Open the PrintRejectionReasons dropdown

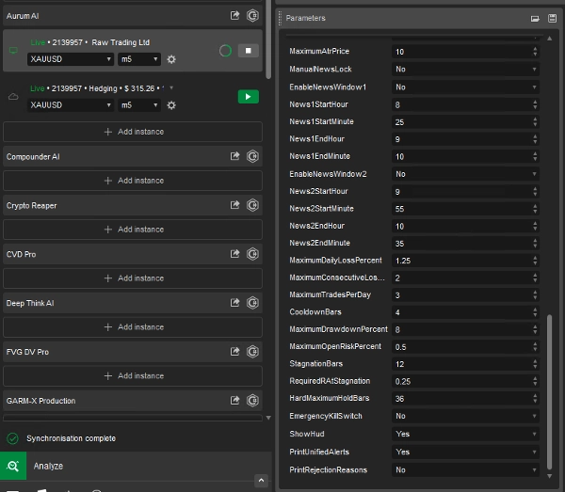pyautogui.click(x=465, y=470)
